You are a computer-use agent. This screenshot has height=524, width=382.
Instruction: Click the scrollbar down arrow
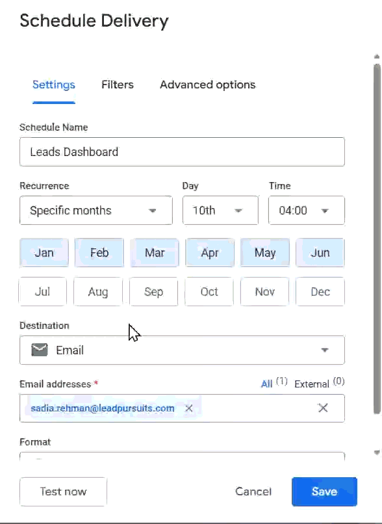pyautogui.click(x=377, y=453)
